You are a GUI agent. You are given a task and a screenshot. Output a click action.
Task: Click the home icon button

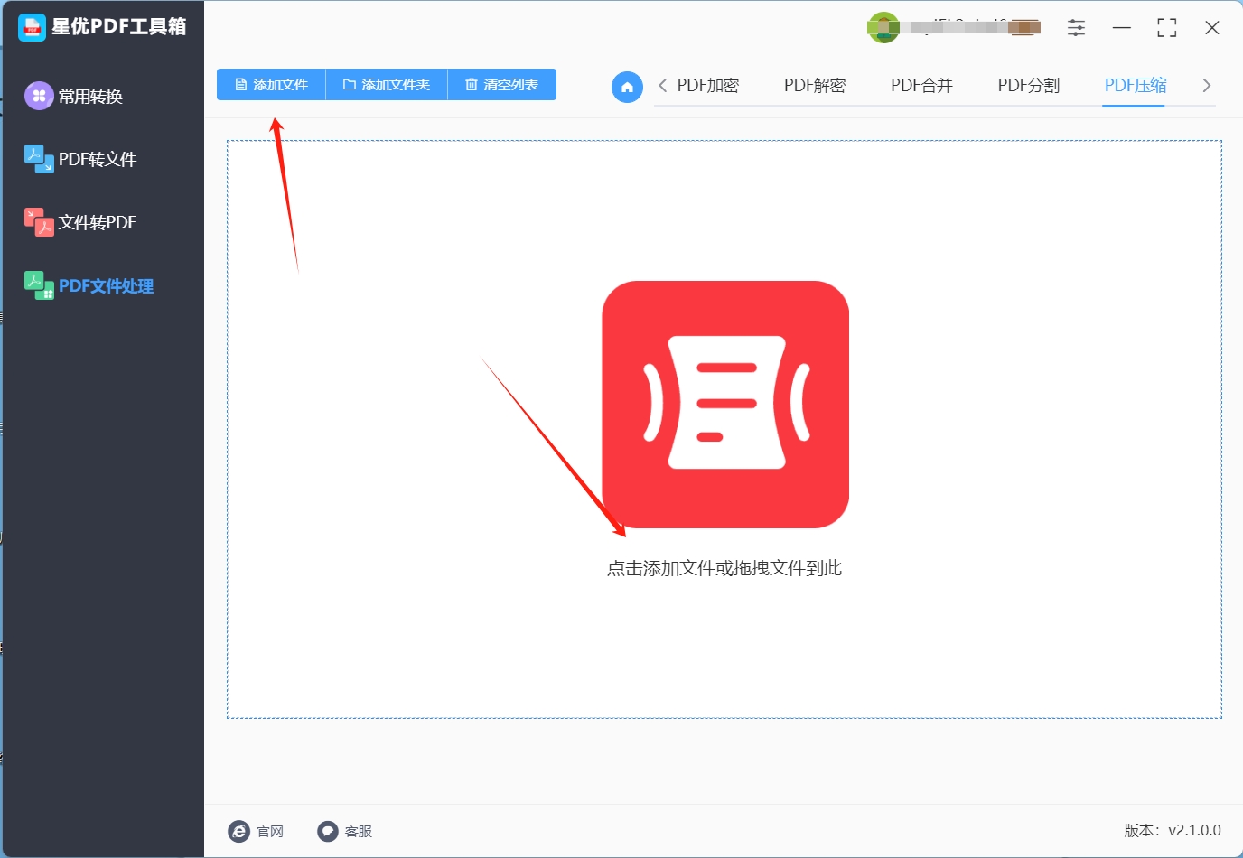627,87
